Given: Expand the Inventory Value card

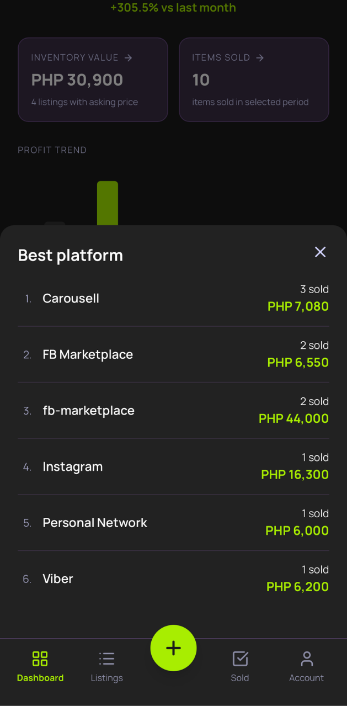Looking at the screenshot, I should click(x=93, y=79).
